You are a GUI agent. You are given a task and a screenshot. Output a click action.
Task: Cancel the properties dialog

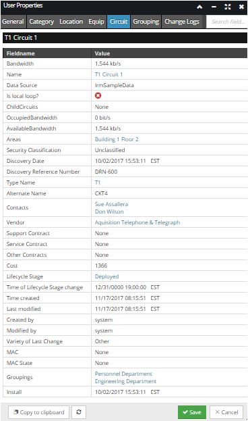226,412
